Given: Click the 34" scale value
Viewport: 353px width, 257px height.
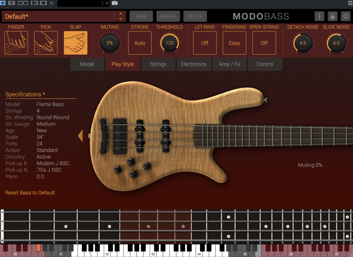Looking at the screenshot, I should [x=40, y=137].
